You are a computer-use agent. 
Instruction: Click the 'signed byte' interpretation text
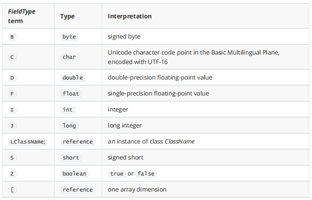[x=124, y=37]
